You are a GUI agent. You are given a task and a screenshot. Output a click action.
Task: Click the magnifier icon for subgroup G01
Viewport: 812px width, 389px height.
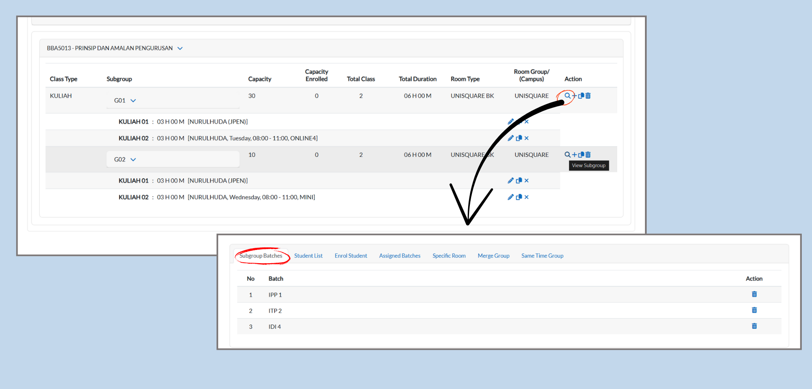coord(567,96)
